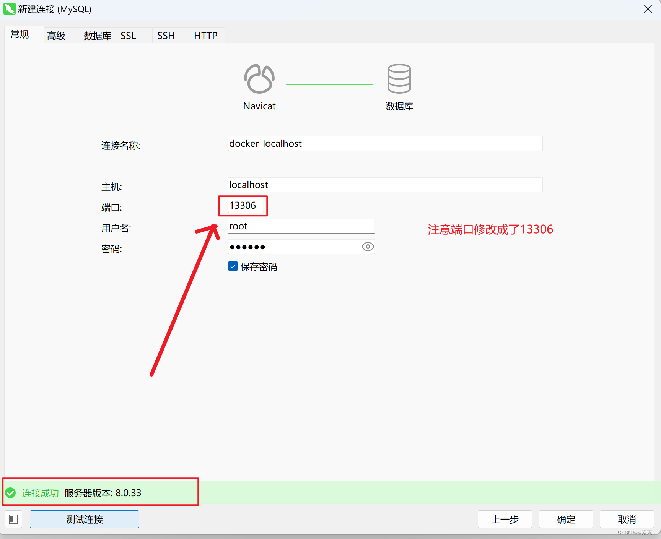Toggle password visibility eye icon

pos(368,247)
